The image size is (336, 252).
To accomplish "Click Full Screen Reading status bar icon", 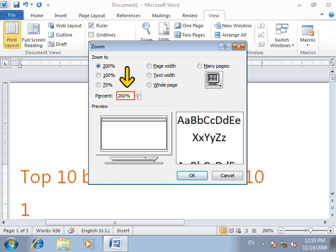I will (x=231, y=231).
